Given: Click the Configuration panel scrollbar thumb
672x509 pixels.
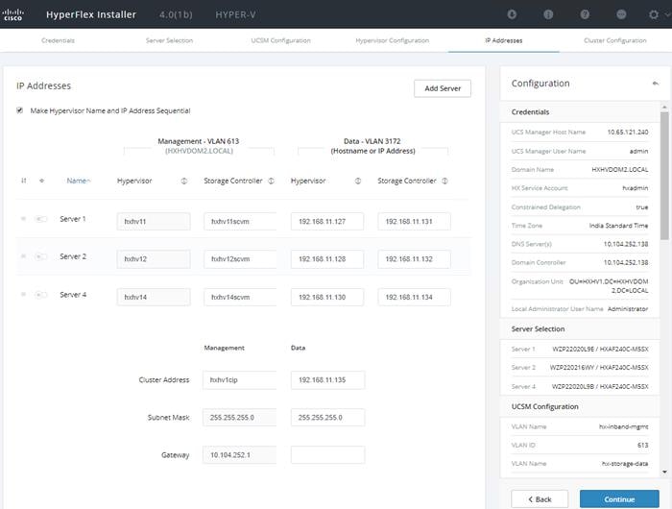Looking at the screenshot, I should pos(664,176).
